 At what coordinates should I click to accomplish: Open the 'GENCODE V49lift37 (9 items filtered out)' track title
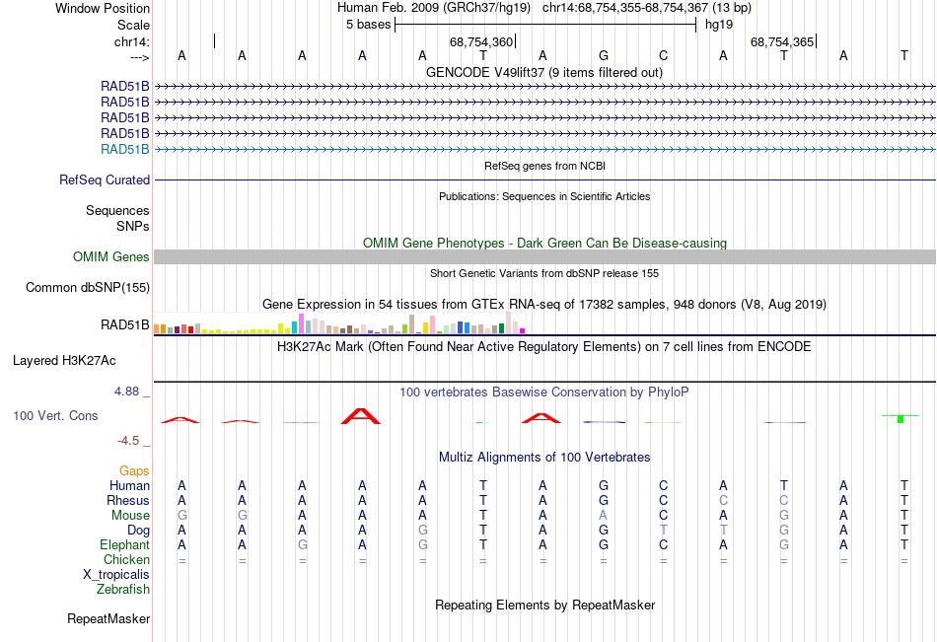pyautogui.click(x=544, y=72)
